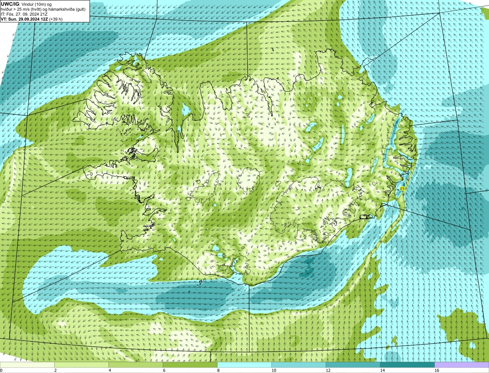Click the yellow 25 gust marker
This screenshot has width=489, height=373.
[402, 188]
